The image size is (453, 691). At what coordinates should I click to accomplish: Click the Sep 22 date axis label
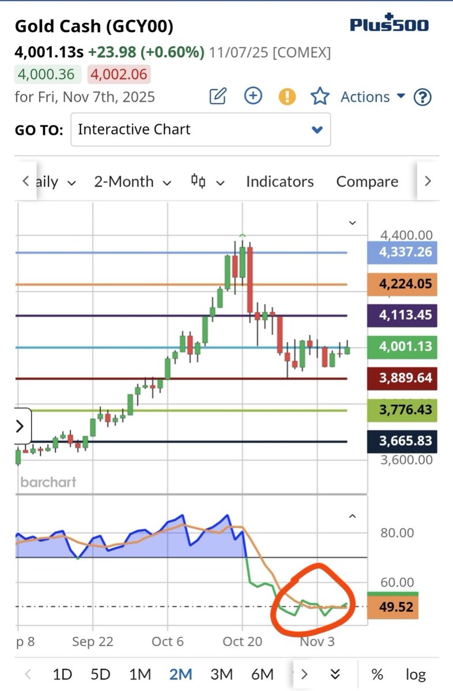coord(93,642)
